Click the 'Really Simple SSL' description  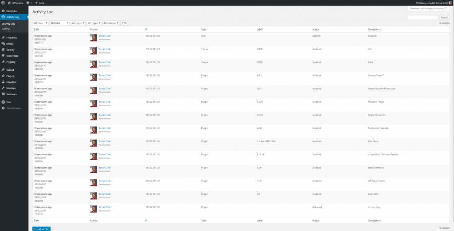tap(376, 115)
